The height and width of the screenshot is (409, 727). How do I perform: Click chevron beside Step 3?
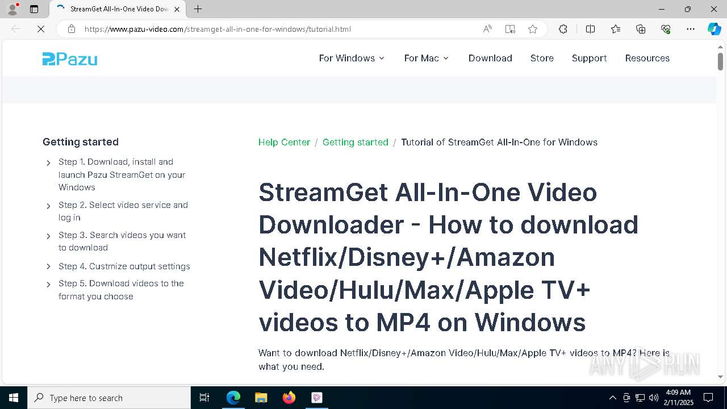[48, 236]
